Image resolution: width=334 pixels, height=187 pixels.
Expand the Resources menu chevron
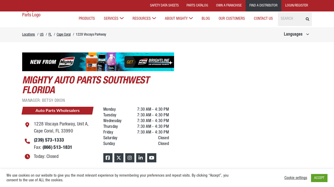(154, 18)
